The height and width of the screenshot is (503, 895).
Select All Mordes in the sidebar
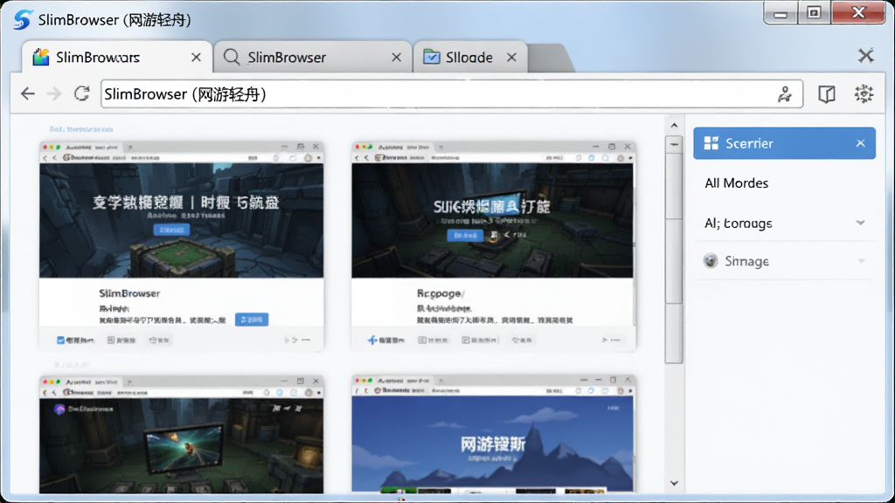pyautogui.click(x=736, y=183)
